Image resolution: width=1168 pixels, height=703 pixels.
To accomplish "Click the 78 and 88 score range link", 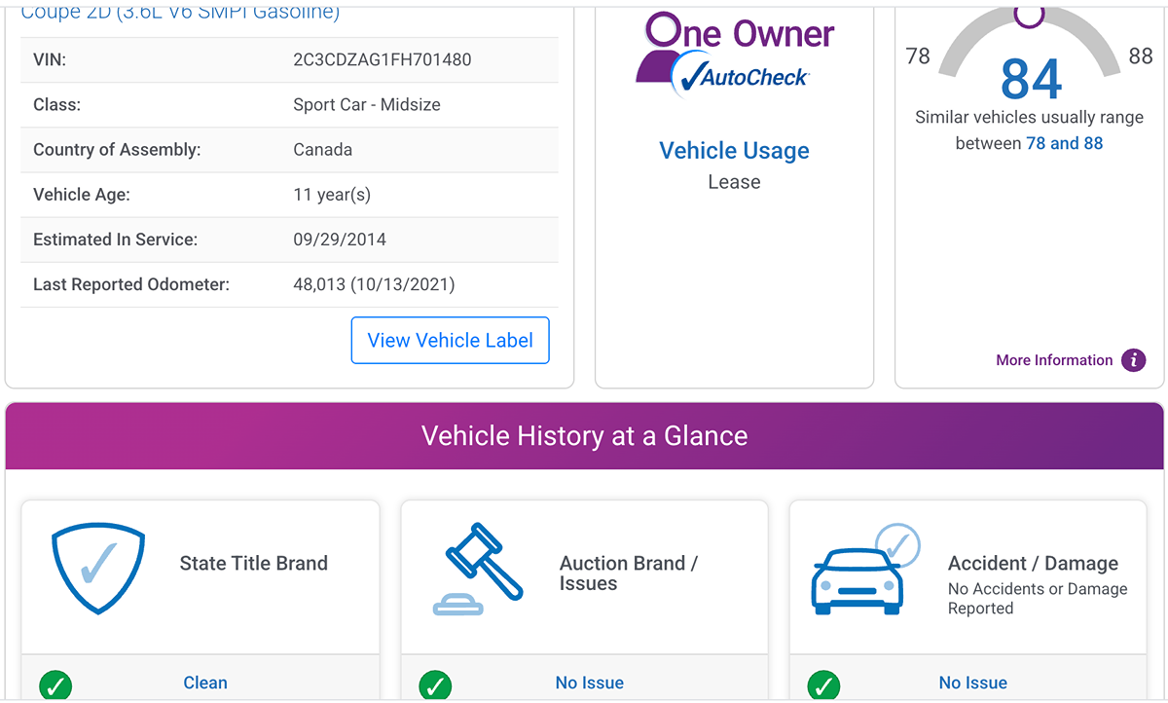I will (1065, 143).
